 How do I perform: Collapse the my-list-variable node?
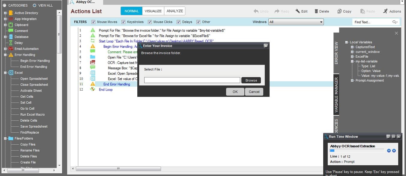(x=352, y=61)
